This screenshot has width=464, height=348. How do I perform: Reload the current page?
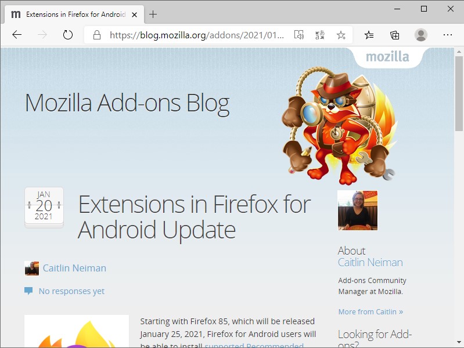(x=68, y=35)
